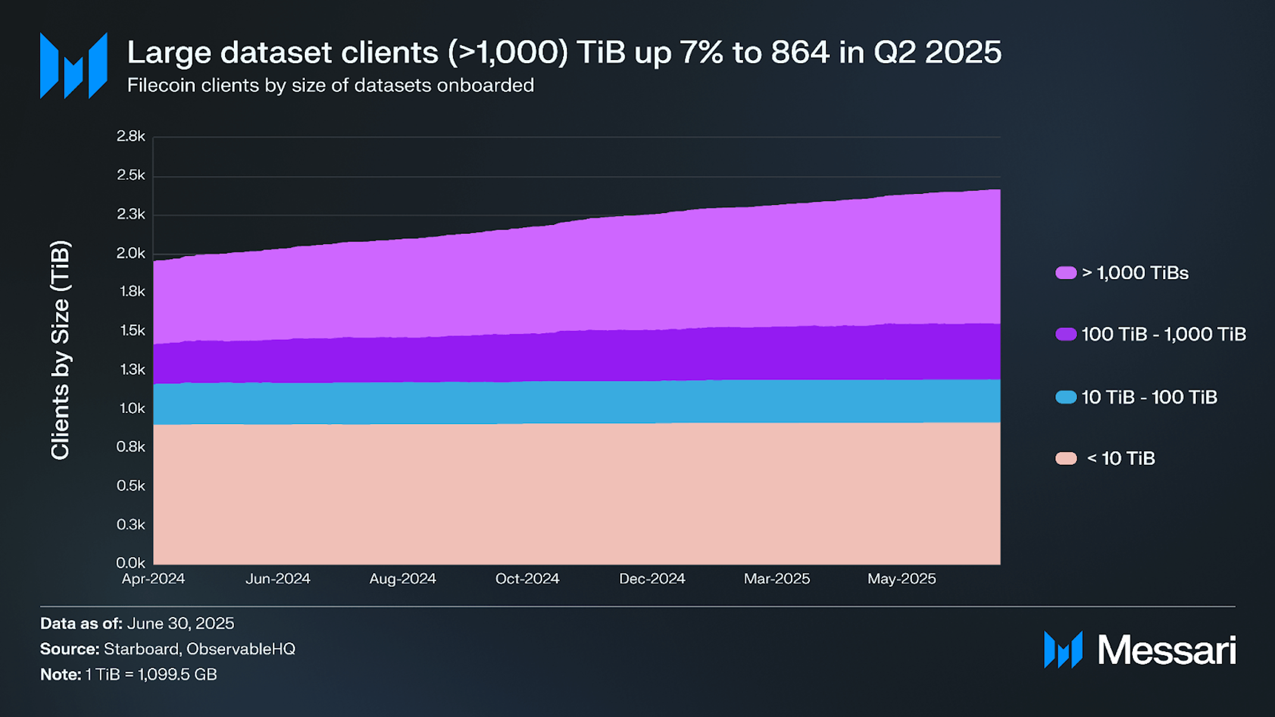Click the Messari logo icon at bottom right

tap(1063, 650)
